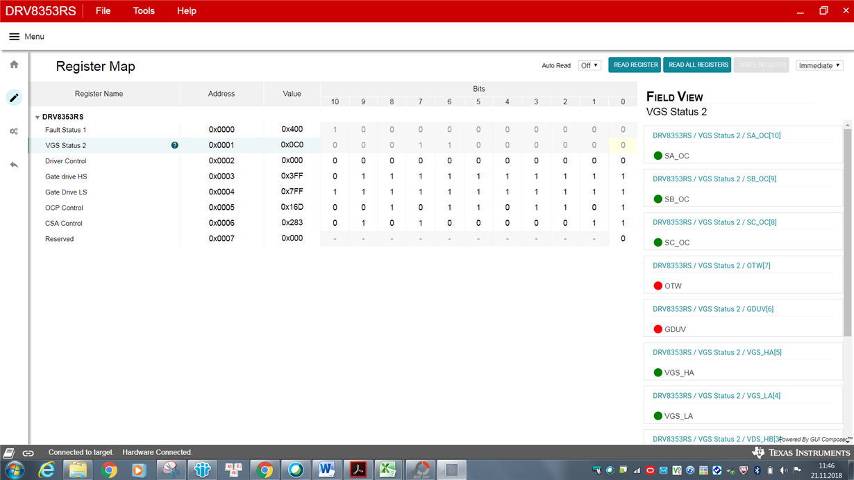Click the log pane icon in status bar
This screenshot has width=854, height=480.
coord(9,453)
